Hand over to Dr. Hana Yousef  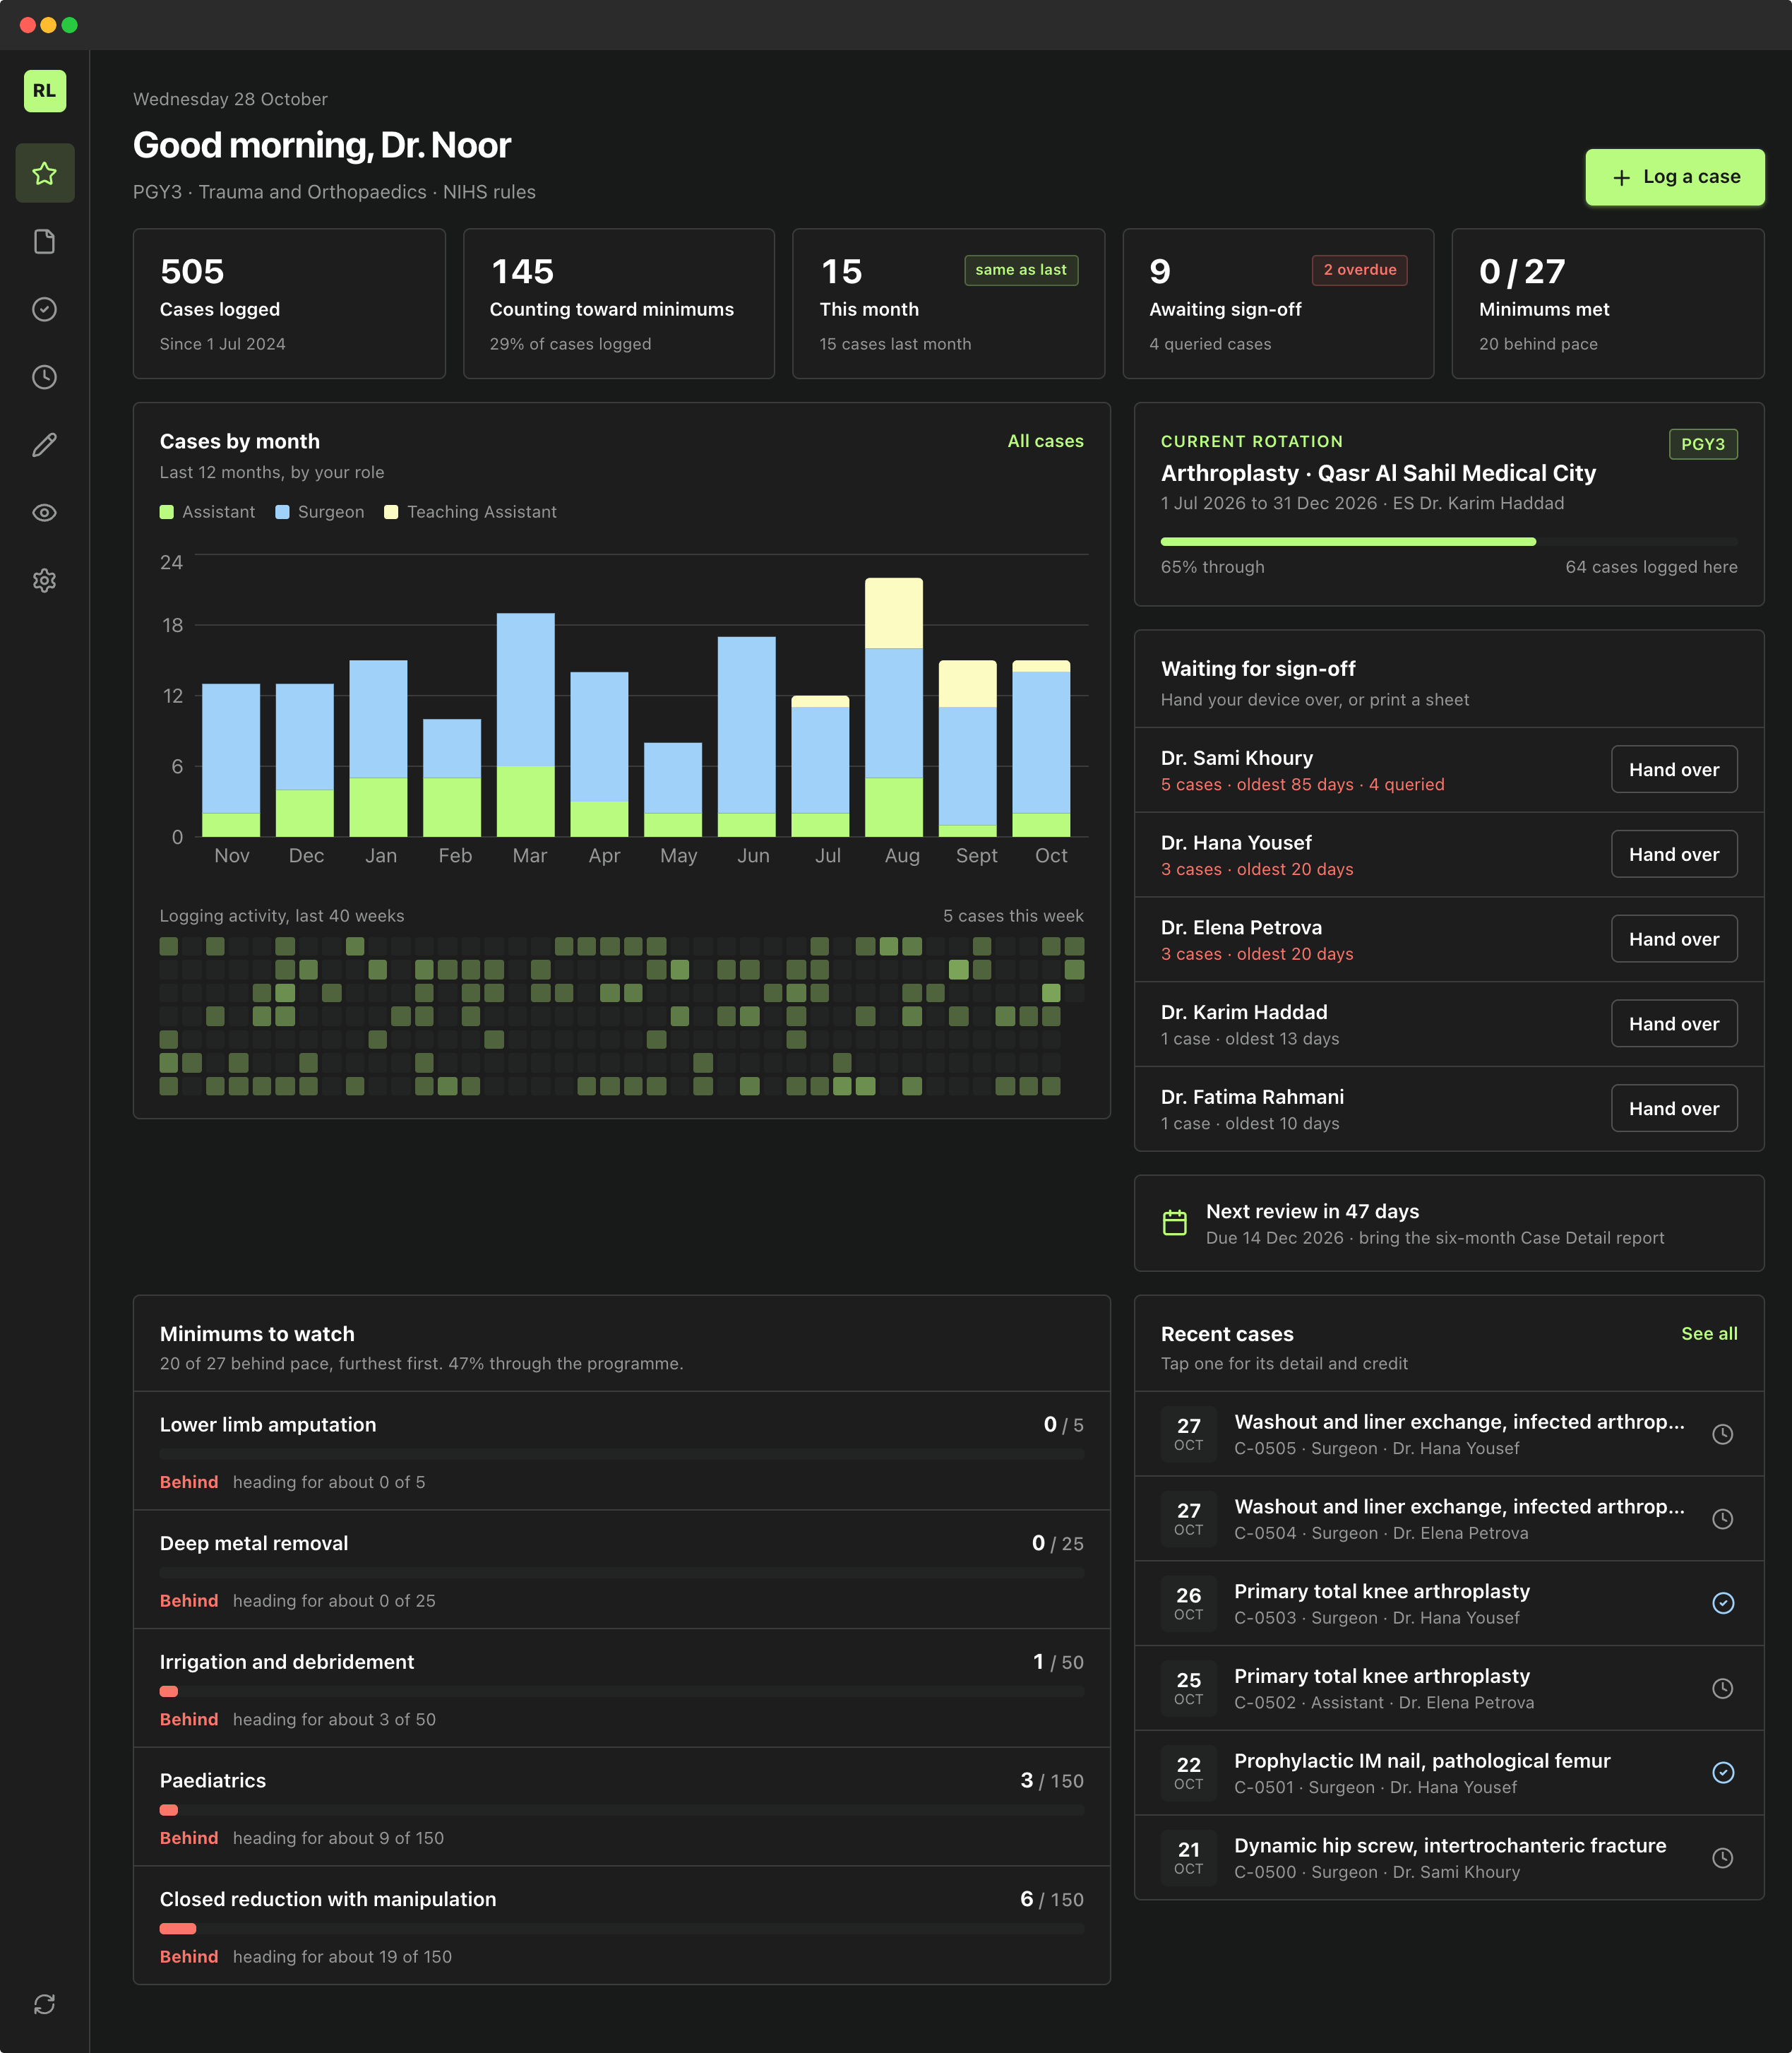1673,854
